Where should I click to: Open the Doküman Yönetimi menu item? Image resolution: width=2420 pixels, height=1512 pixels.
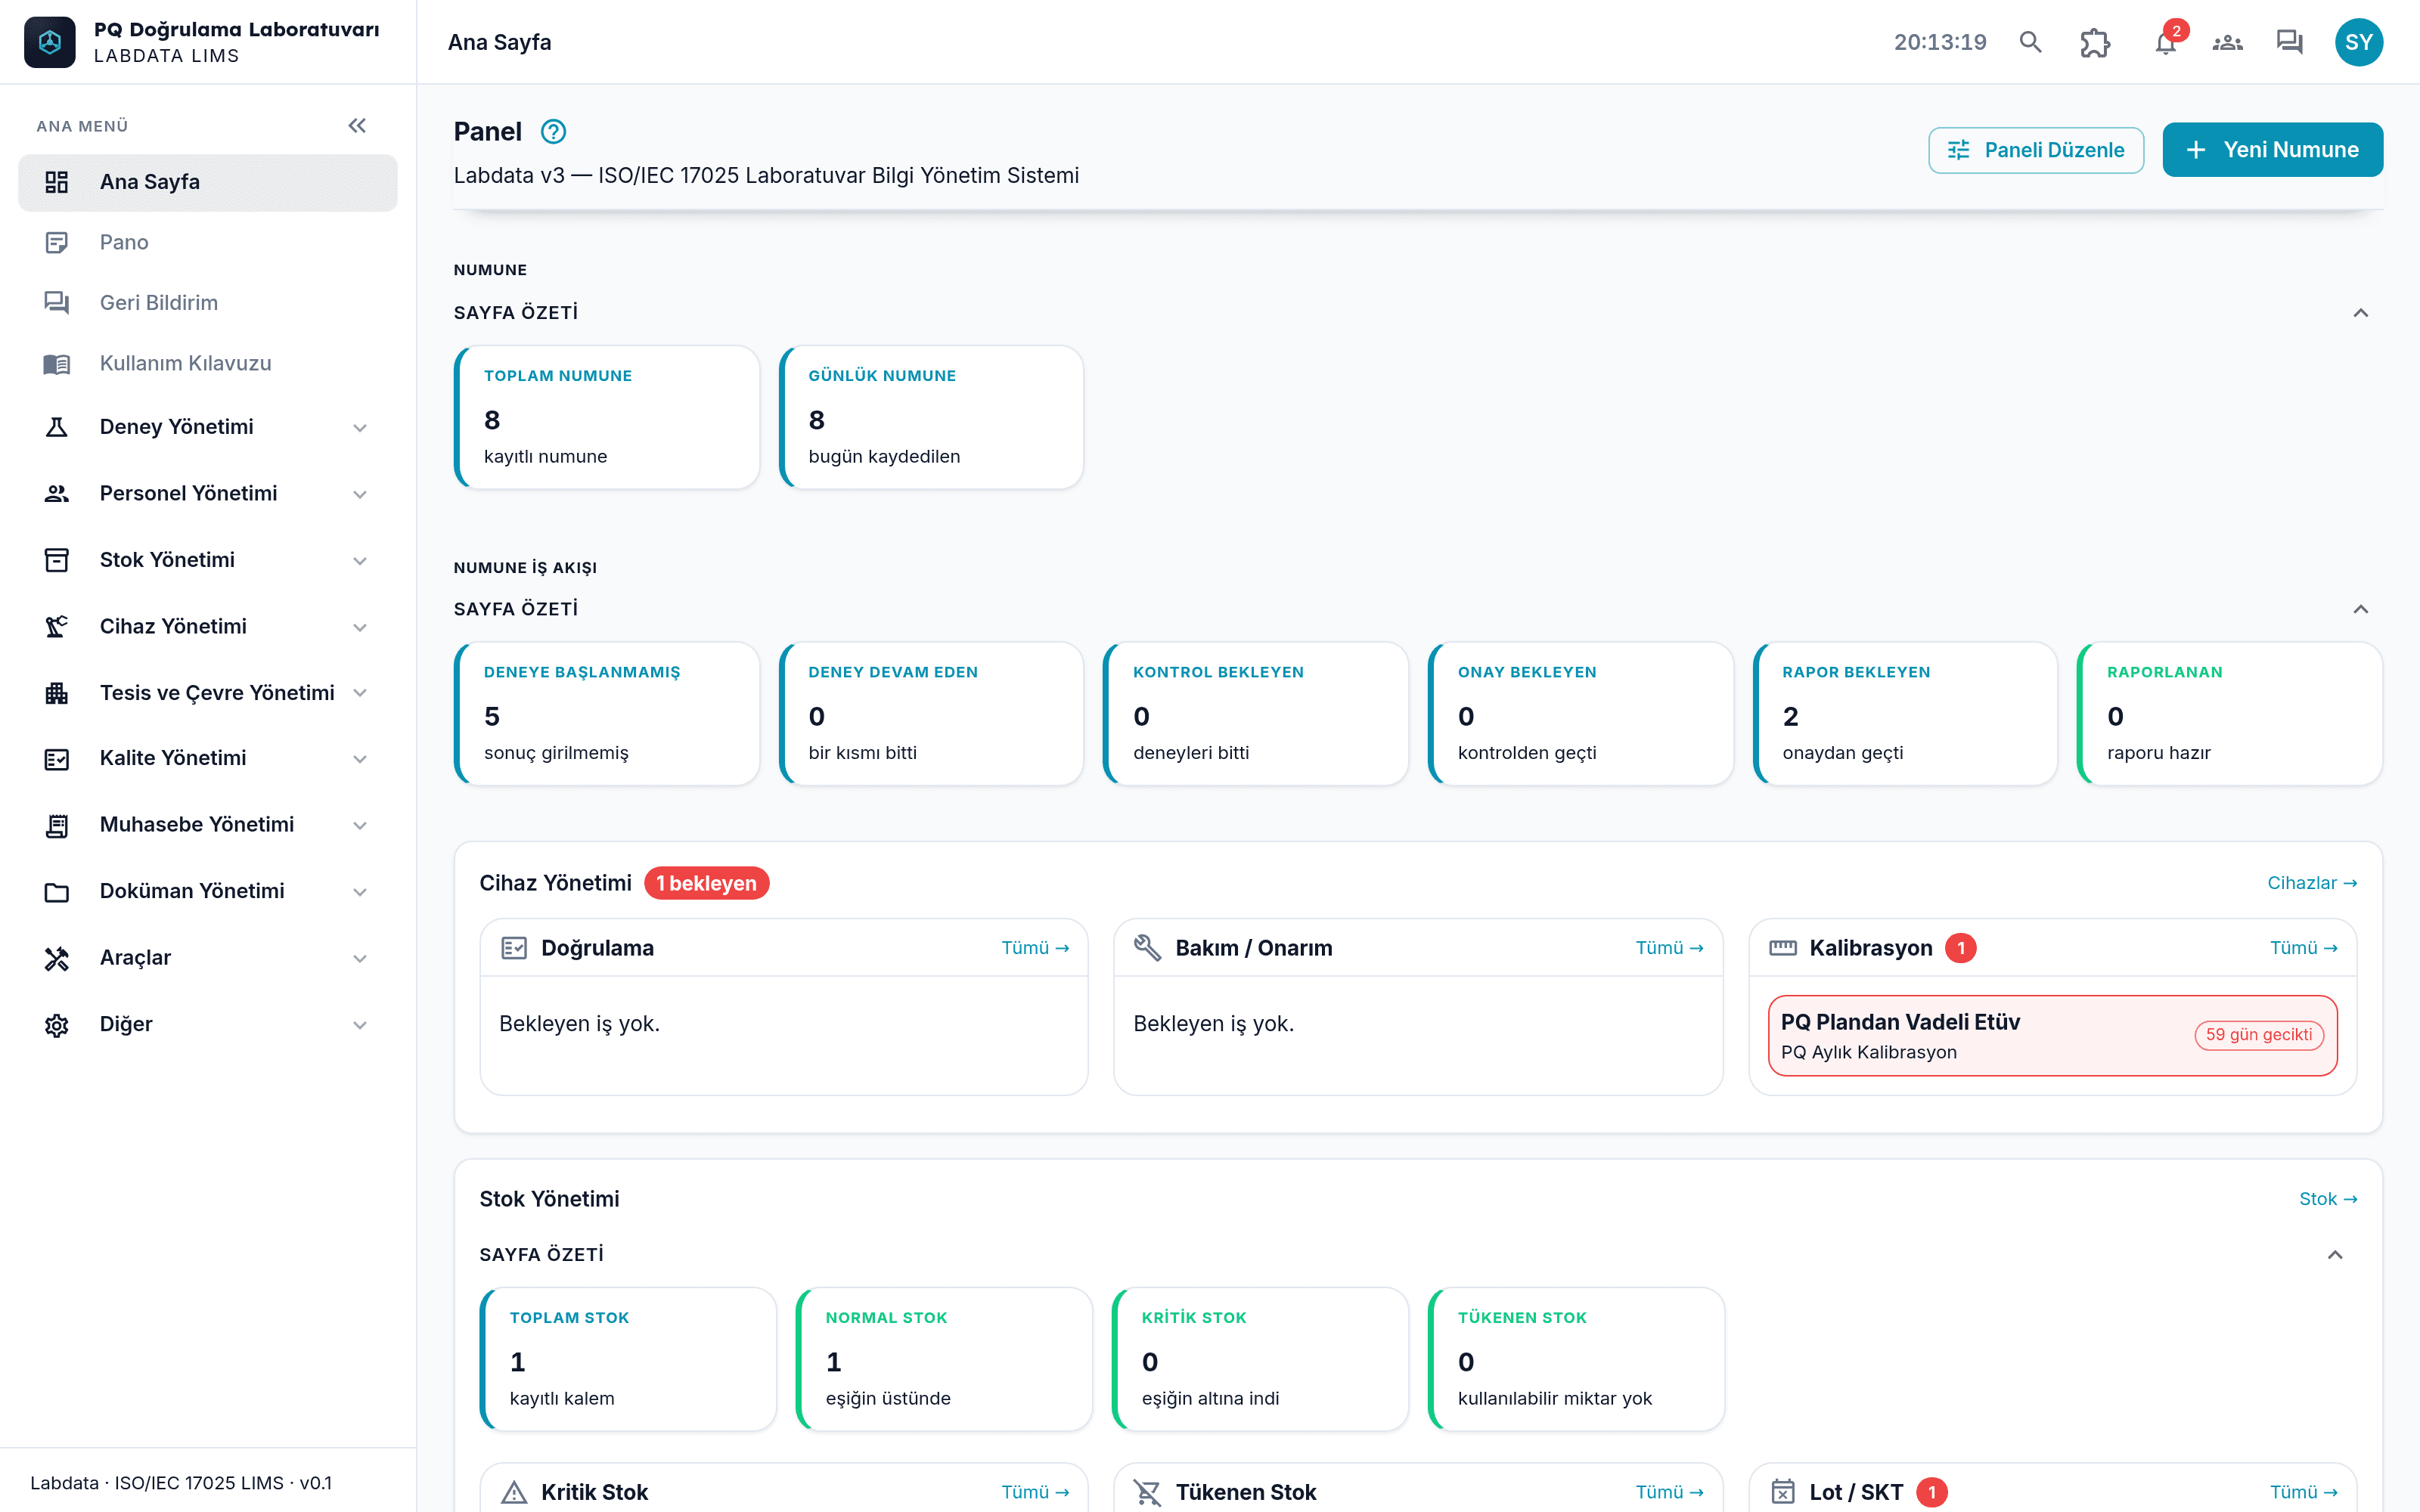click(208, 891)
